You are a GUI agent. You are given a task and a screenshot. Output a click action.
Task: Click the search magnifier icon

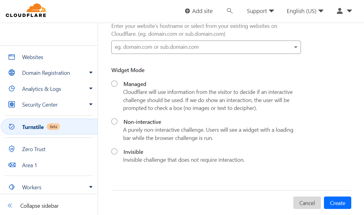(x=230, y=11)
